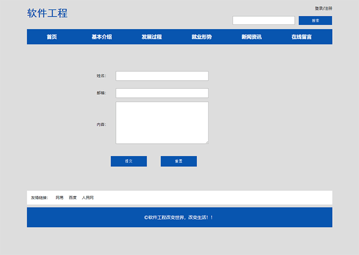Image resolution: width=359 pixels, height=255 pixels.
Task: Visit the 百度 link in footer
Action: [72, 198]
